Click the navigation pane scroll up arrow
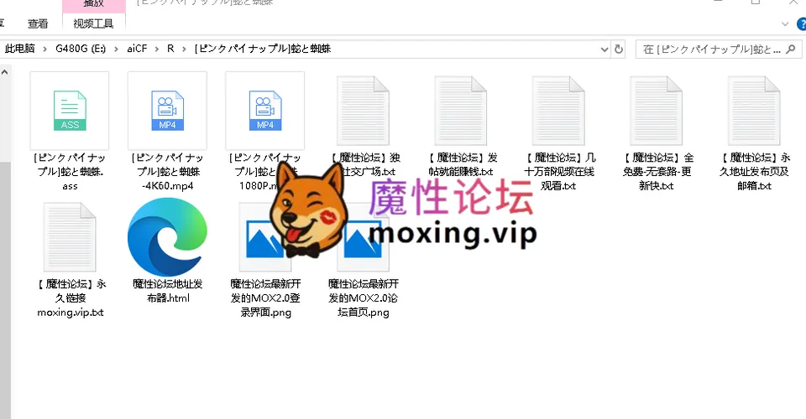The height and width of the screenshot is (419, 806). click(x=4, y=72)
